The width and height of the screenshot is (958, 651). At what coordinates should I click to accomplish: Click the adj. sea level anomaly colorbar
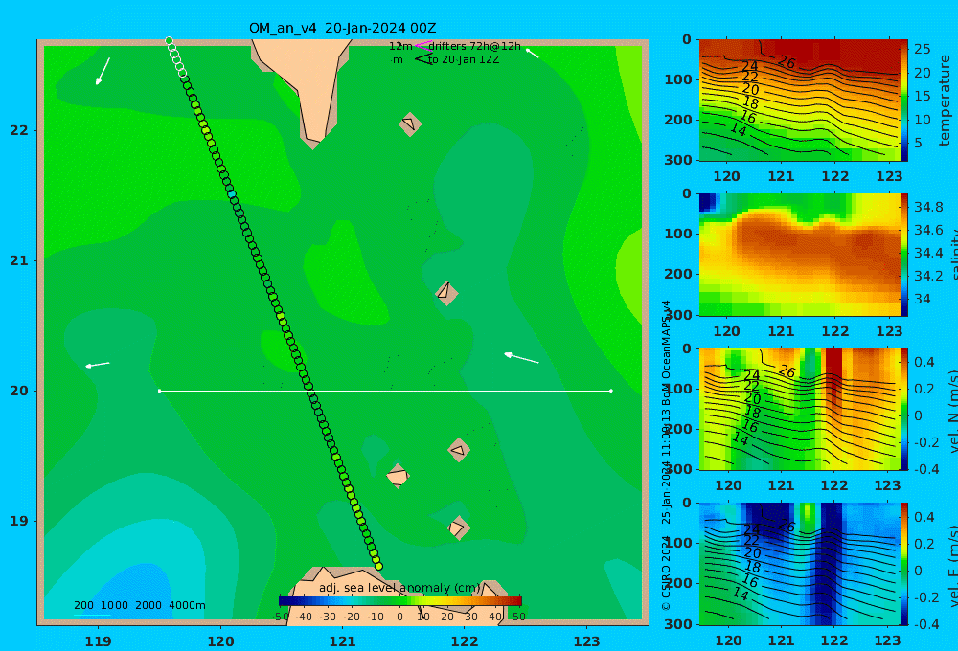click(400, 600)
